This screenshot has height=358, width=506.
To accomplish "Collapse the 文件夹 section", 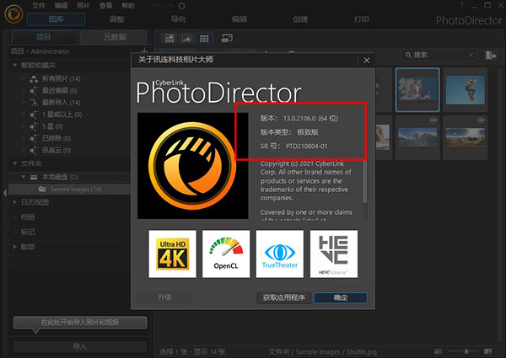I will click(x=15, y=163).
